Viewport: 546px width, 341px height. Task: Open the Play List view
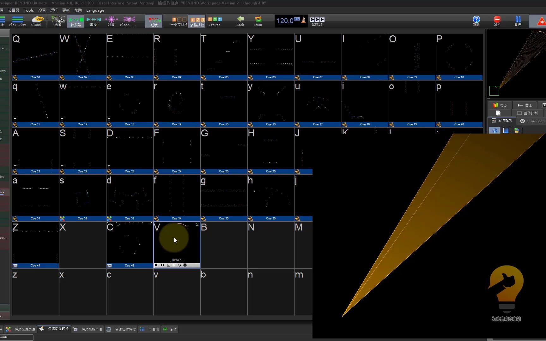pyautogui.click(x=17, y=21)
